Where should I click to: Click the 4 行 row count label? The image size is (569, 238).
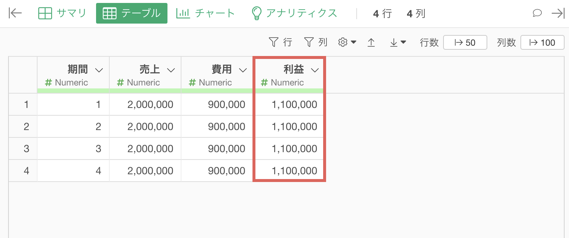[x=382, y=14]
